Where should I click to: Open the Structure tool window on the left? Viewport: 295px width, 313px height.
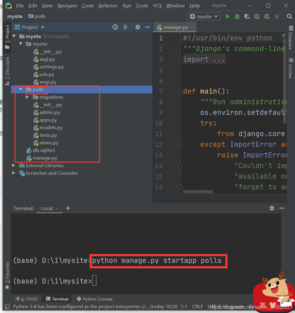coord(7,67)
